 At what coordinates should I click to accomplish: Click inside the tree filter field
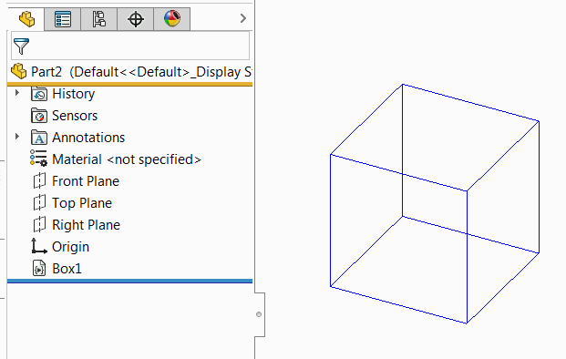(x=130, y=46)
